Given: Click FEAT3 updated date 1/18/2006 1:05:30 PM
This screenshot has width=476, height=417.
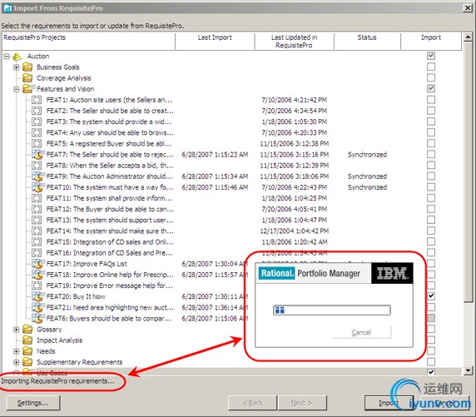Looking at the screenshot, I should [295, 122].
